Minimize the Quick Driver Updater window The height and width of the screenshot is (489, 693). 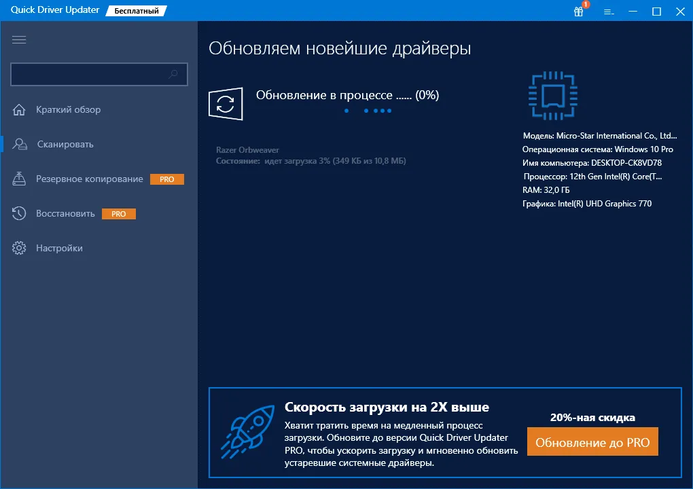633,12
